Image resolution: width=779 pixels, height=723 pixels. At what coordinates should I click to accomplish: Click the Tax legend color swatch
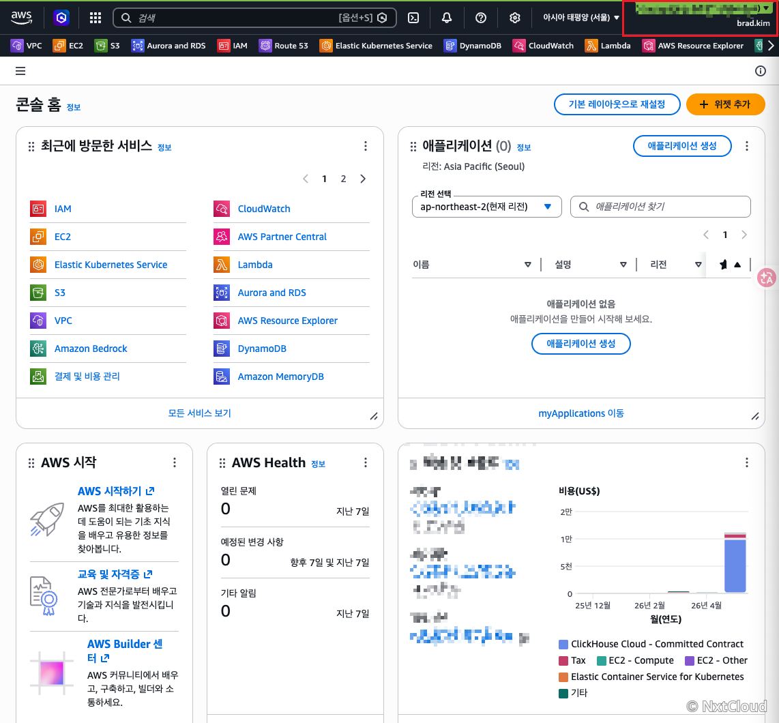point(563,661)
